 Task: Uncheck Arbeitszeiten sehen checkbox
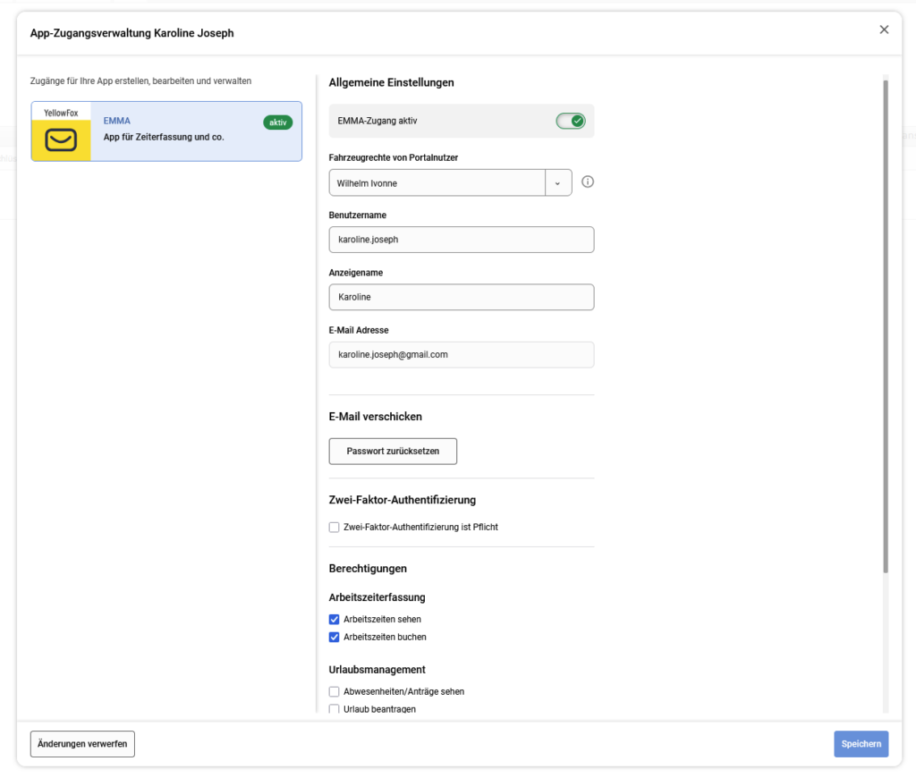(x=335, y=620)
